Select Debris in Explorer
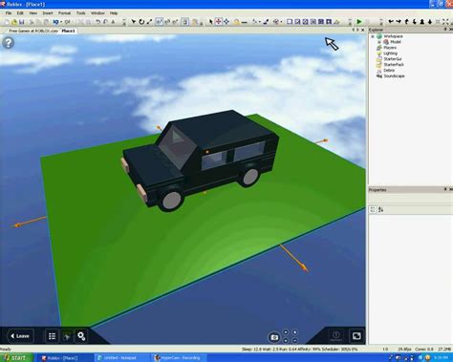This screenshot has width=453, height=362. (x=389, y=71)
